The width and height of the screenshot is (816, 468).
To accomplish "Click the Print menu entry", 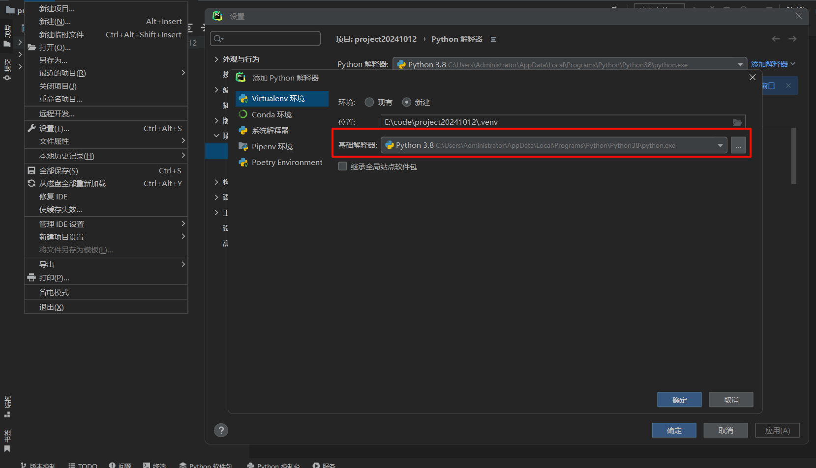I will point(106,277).
